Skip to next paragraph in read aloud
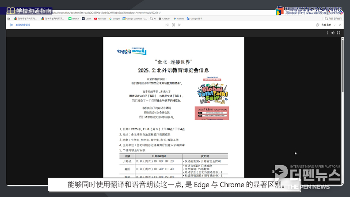The height and width of the screenshot is (197, 350). click(179, 25)
